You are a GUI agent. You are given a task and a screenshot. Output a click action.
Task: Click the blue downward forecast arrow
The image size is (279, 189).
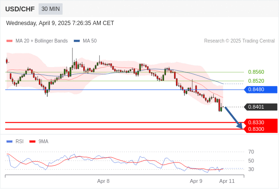point(234,118)
